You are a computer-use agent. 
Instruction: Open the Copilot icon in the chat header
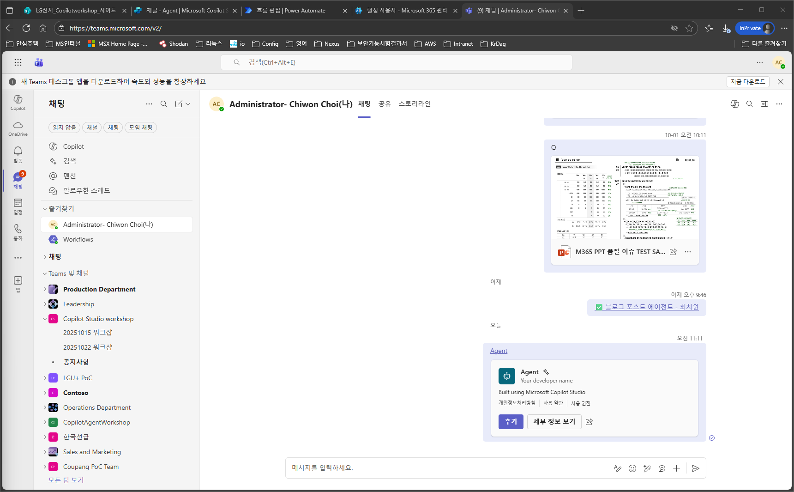pyautogui.click(x=735, y=104)
